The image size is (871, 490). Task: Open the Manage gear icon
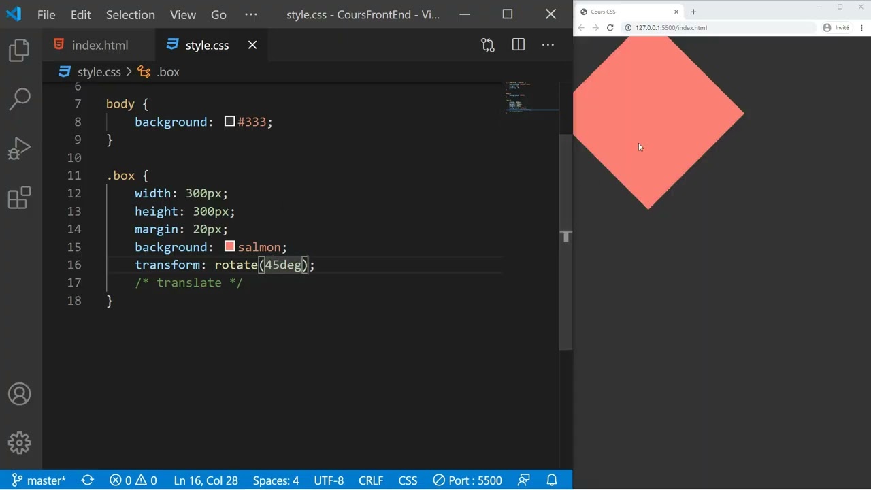pyautogui.click(x=20, y=443)
